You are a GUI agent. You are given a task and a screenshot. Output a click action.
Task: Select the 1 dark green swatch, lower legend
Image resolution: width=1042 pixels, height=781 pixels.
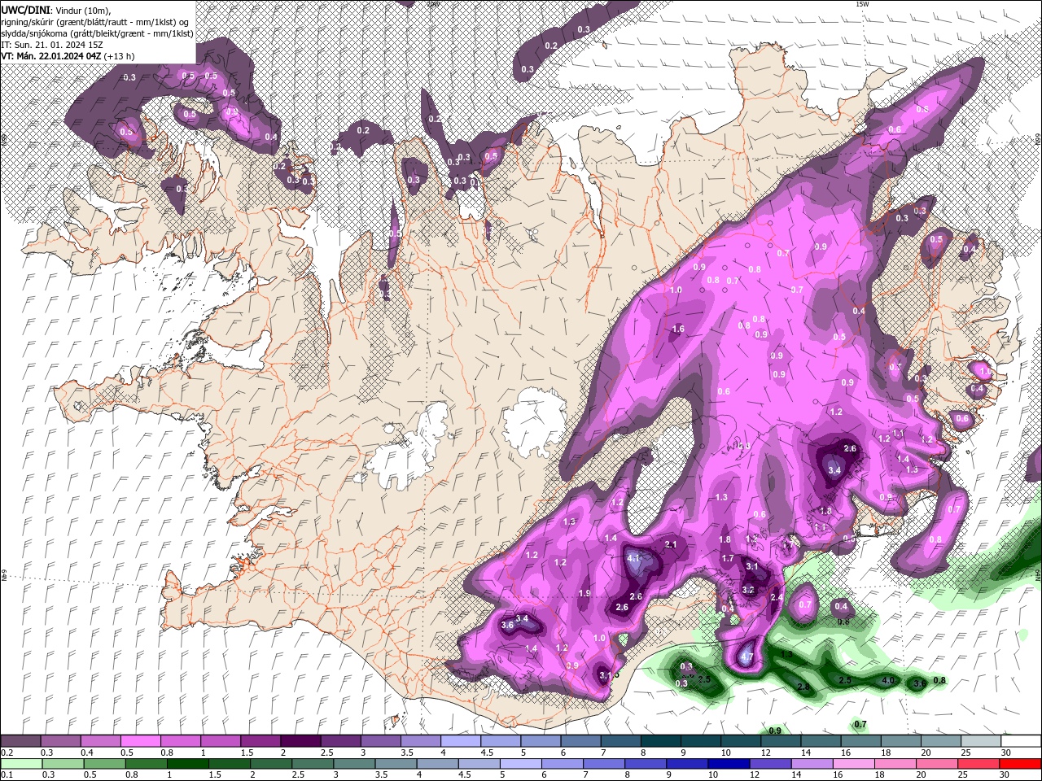pos(187,764)
